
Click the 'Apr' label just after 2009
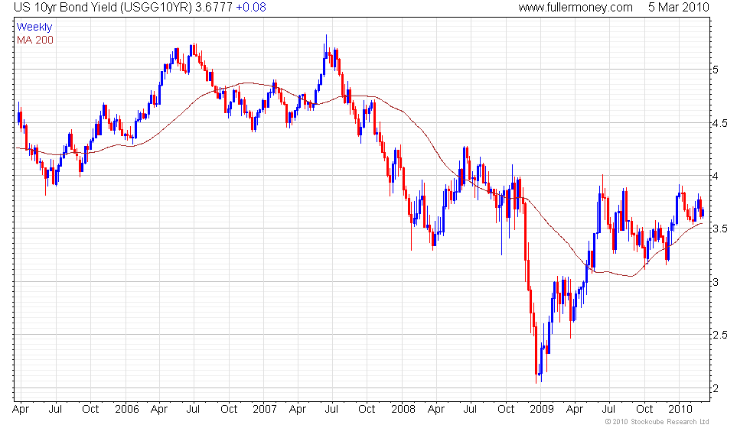tap(575, 410)
